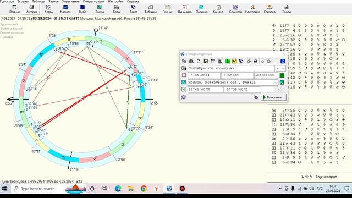Expand the Moscow location dropdown
The width and height of the screenshot is (352, 198).
click(276, 82)
